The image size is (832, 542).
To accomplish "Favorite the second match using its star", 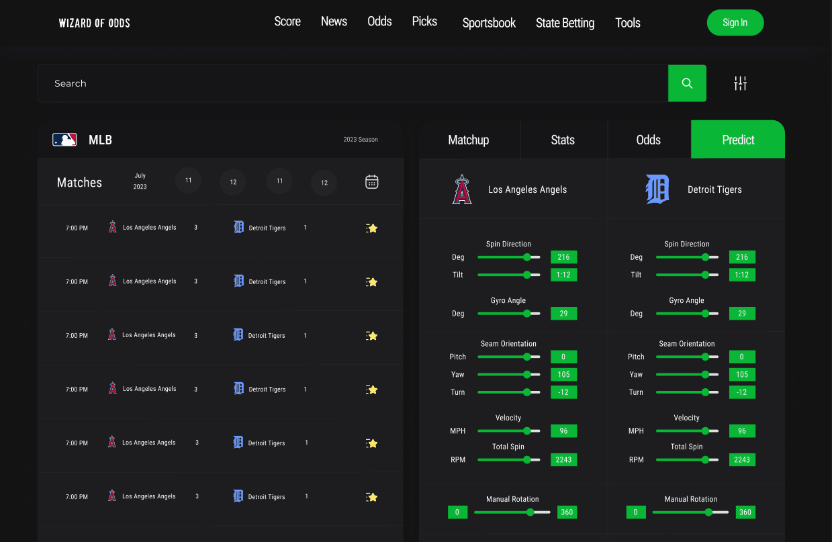I will coord(371,282).
